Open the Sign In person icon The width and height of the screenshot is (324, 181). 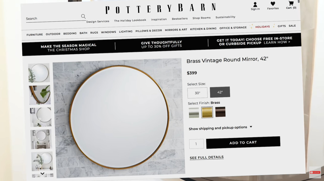pyautogui.click(x=255, y=4)
